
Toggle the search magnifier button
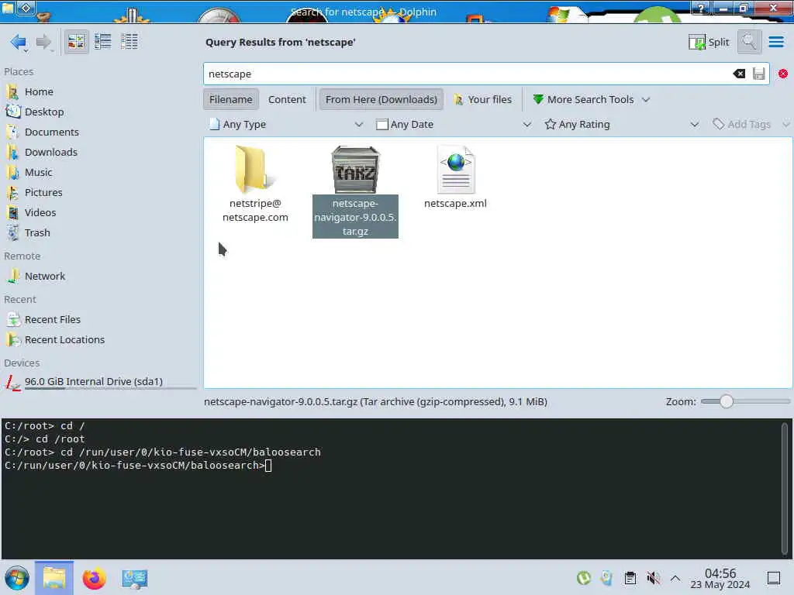pos(749,42)
